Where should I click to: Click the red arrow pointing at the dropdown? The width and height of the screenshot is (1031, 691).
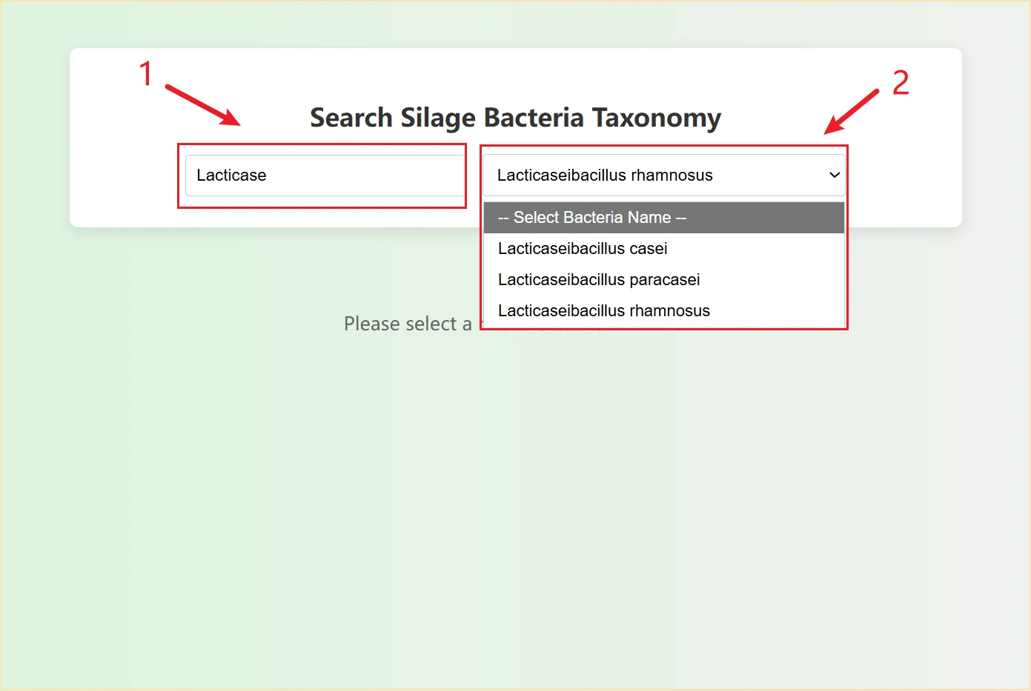[x=852, y=113]
